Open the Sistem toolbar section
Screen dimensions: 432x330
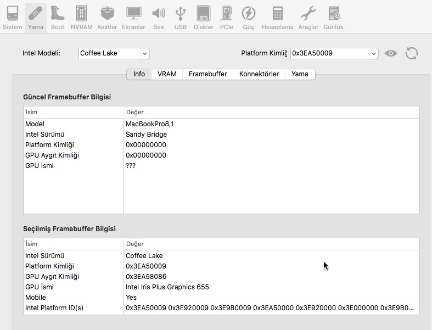click(x=12, y=17)
